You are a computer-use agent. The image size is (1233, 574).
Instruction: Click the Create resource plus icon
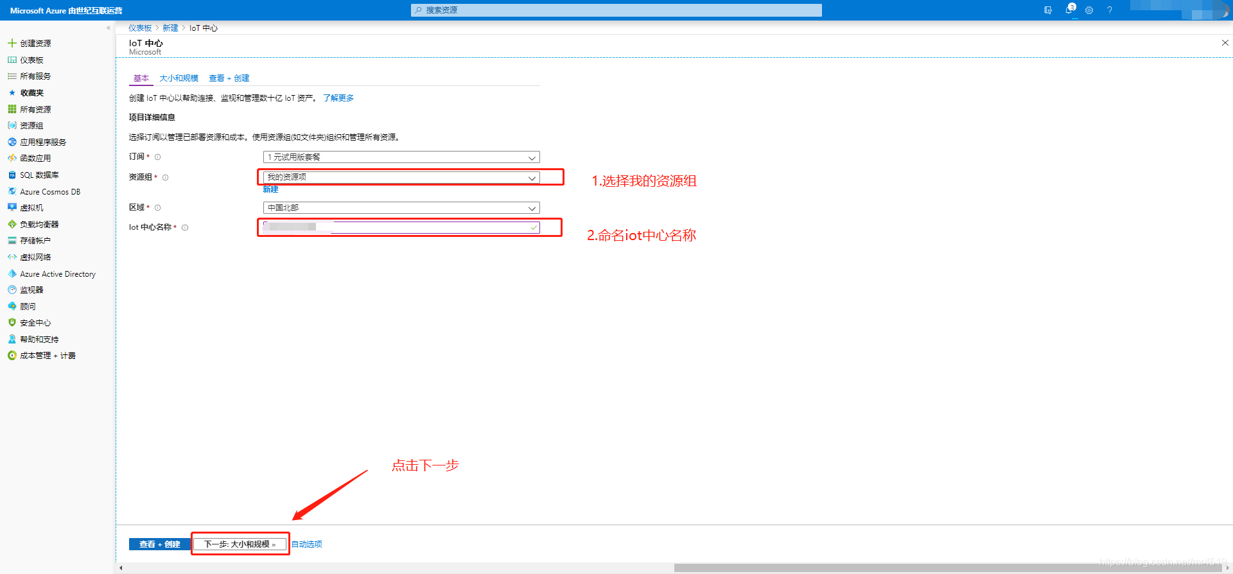pos(12,43)
